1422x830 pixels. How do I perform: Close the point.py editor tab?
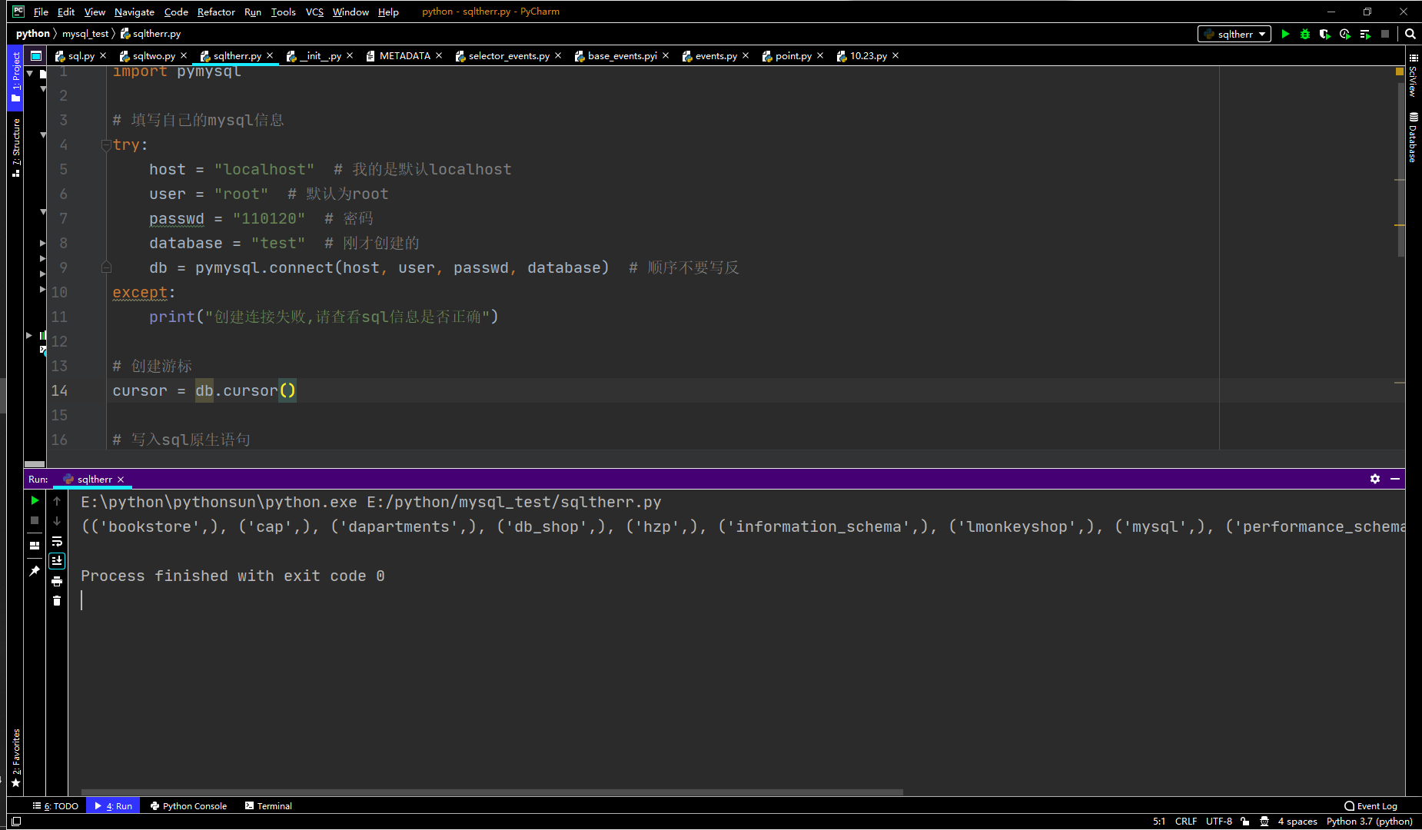(x=820, y=55)
